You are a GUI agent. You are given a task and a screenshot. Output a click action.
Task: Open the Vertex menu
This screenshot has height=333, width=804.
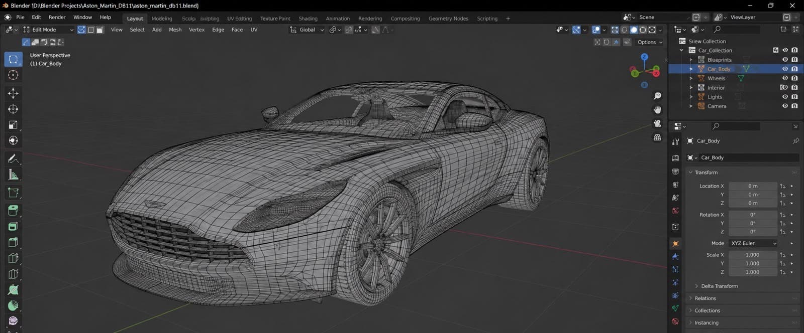click(x=196, y=30)
